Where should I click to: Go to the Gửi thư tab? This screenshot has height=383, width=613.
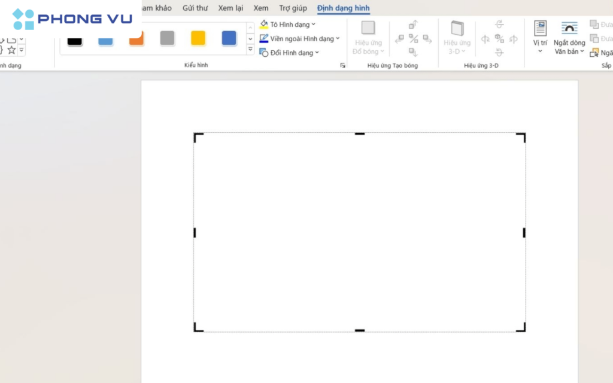click(x=195, y=8)
